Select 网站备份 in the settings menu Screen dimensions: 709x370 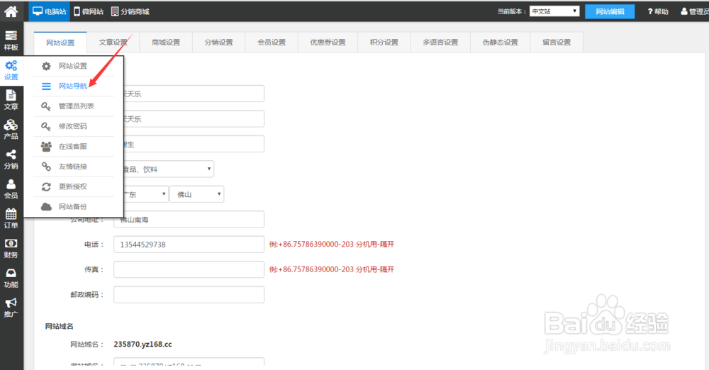click(73, 207)
